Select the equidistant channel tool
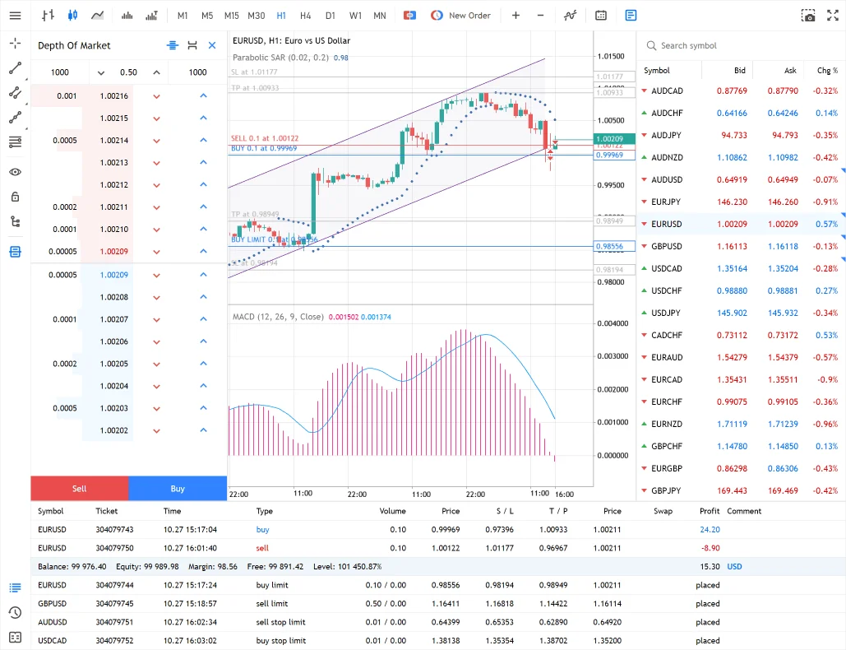Screen dimensions: 846x650 tap(15, 93)
